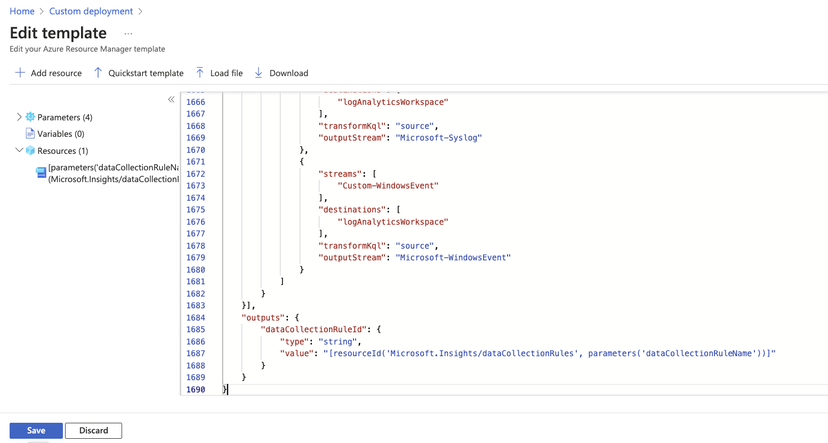Discard template changes

tap(93, 430)
